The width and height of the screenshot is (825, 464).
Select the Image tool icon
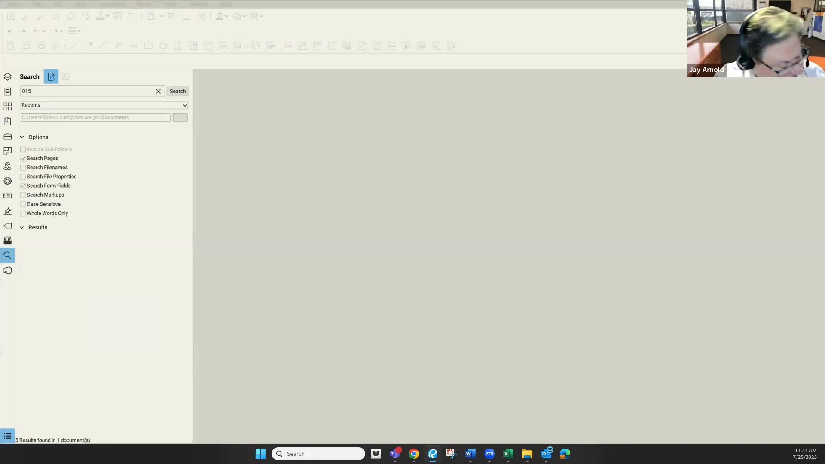tap(118, 16)
